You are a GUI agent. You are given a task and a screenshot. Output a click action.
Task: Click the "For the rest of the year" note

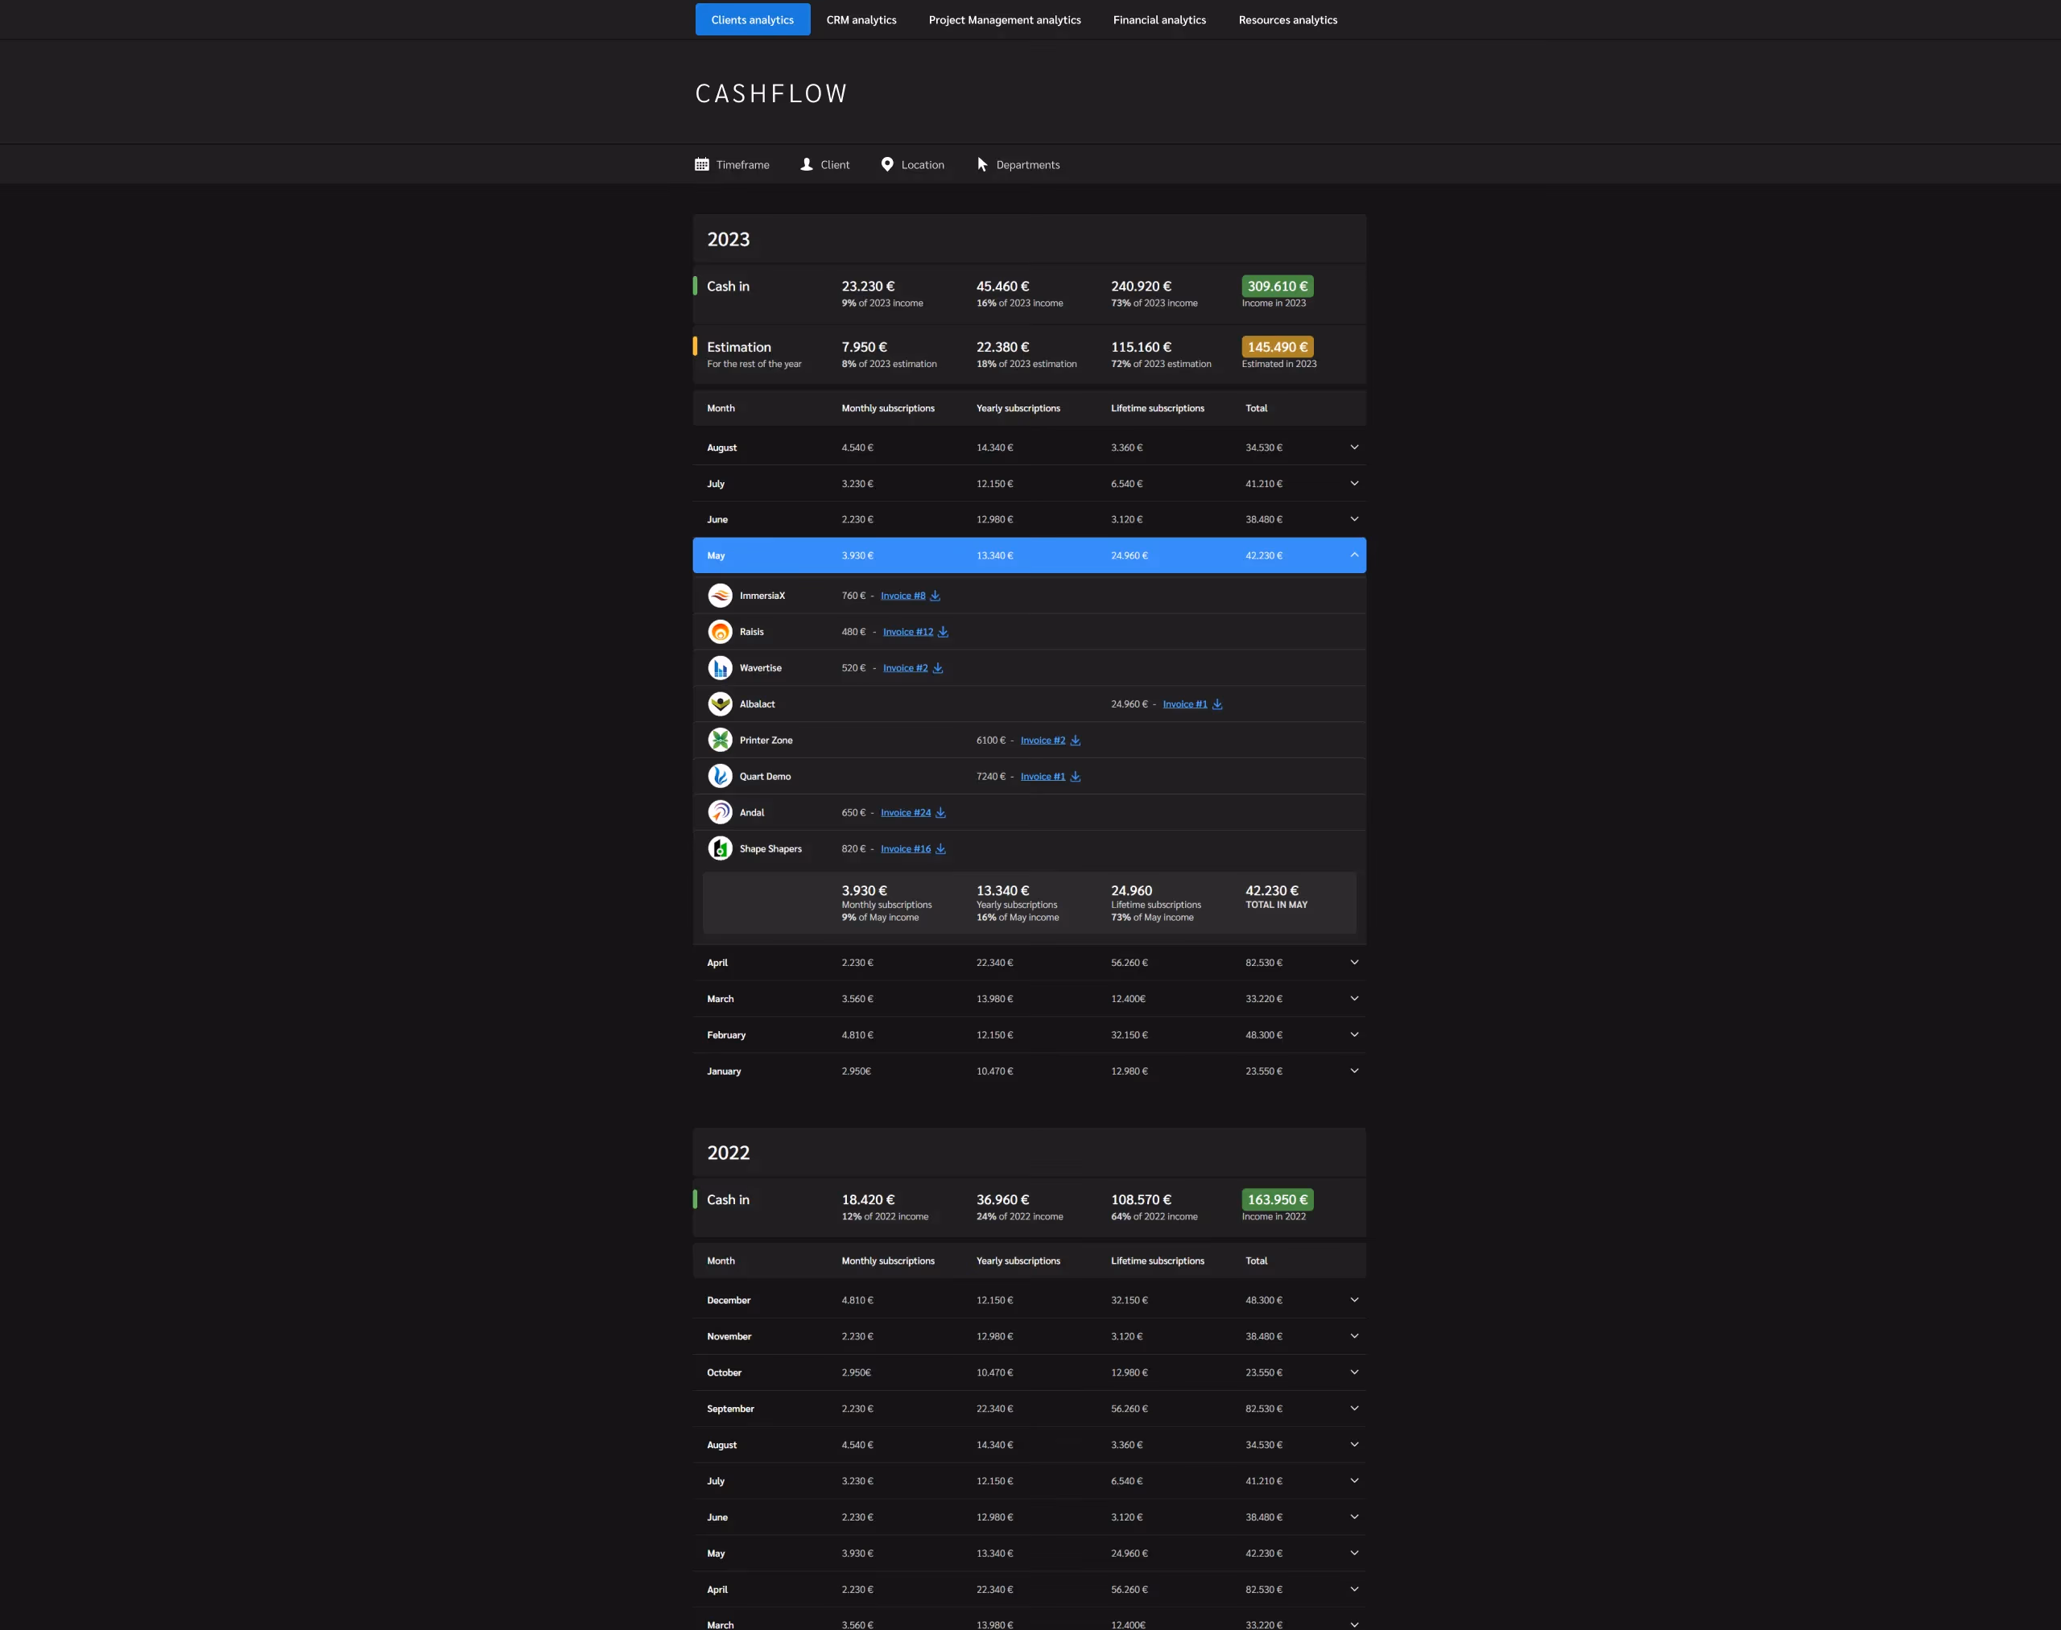(754, 365)
